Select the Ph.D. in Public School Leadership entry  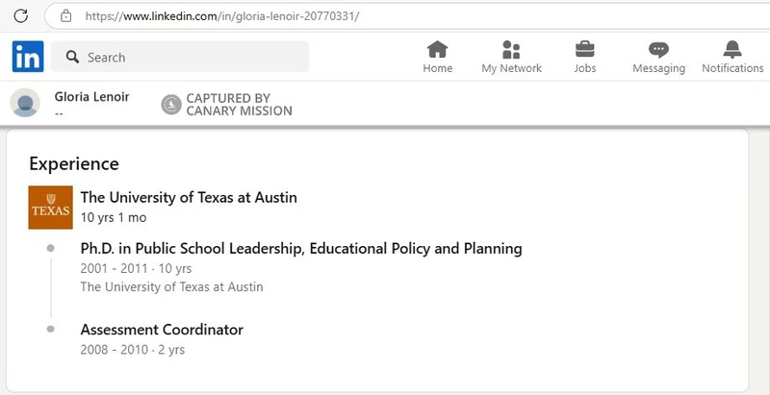301,248
